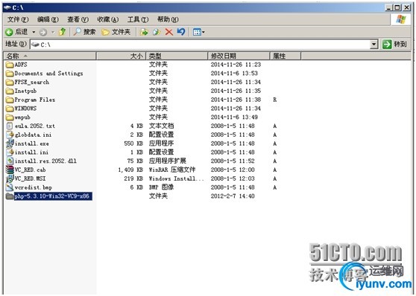Click the Windows flag logo icon

click(x=401, y=19)
